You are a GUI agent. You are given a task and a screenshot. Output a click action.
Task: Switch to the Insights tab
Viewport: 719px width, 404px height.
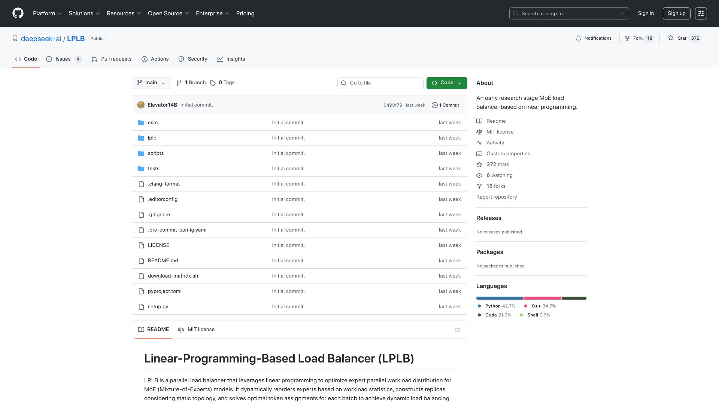[x=231, y=59]
